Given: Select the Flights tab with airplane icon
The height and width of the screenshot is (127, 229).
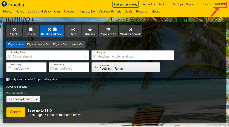Looking at the screenshot, I should click(14, 31).
